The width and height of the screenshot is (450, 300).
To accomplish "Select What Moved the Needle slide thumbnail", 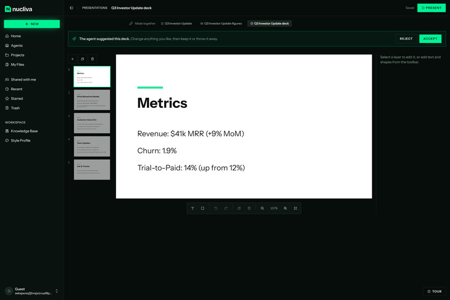I will pos(92,100).
